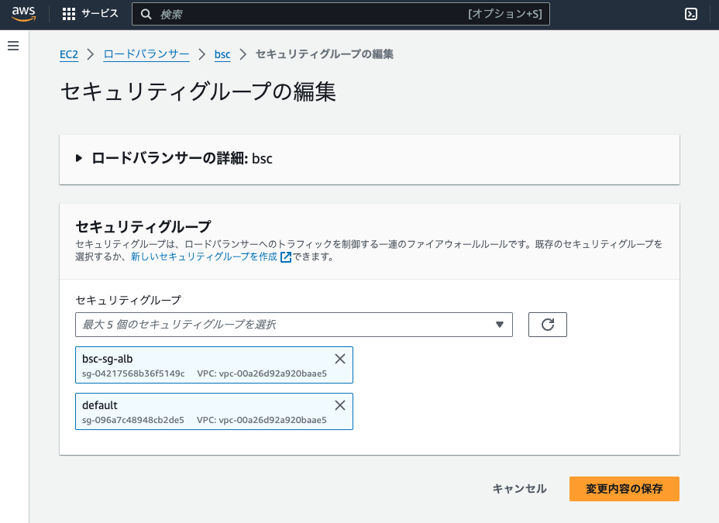Image resolution: width=719 pixels, height=523 pixels.
Task: Click the AWS home logo
Action: coord(23,13)
